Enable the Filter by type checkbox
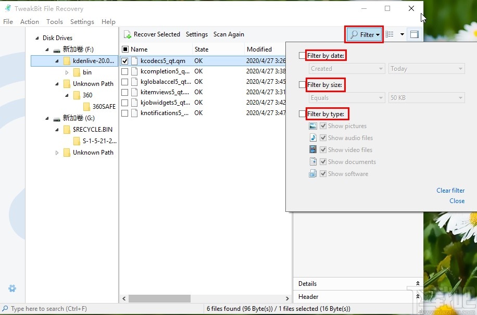 pyautogui.click(x=302, y=114)
